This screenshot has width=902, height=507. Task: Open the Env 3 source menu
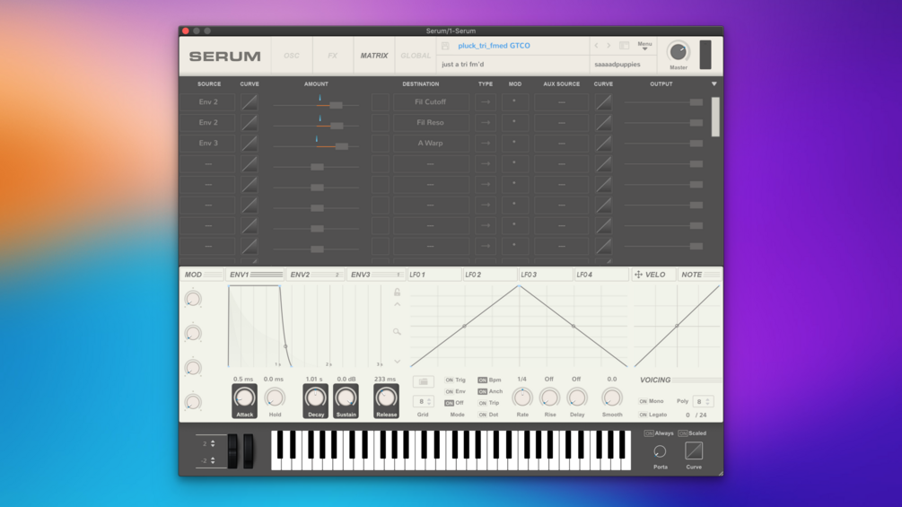[207, 144]
